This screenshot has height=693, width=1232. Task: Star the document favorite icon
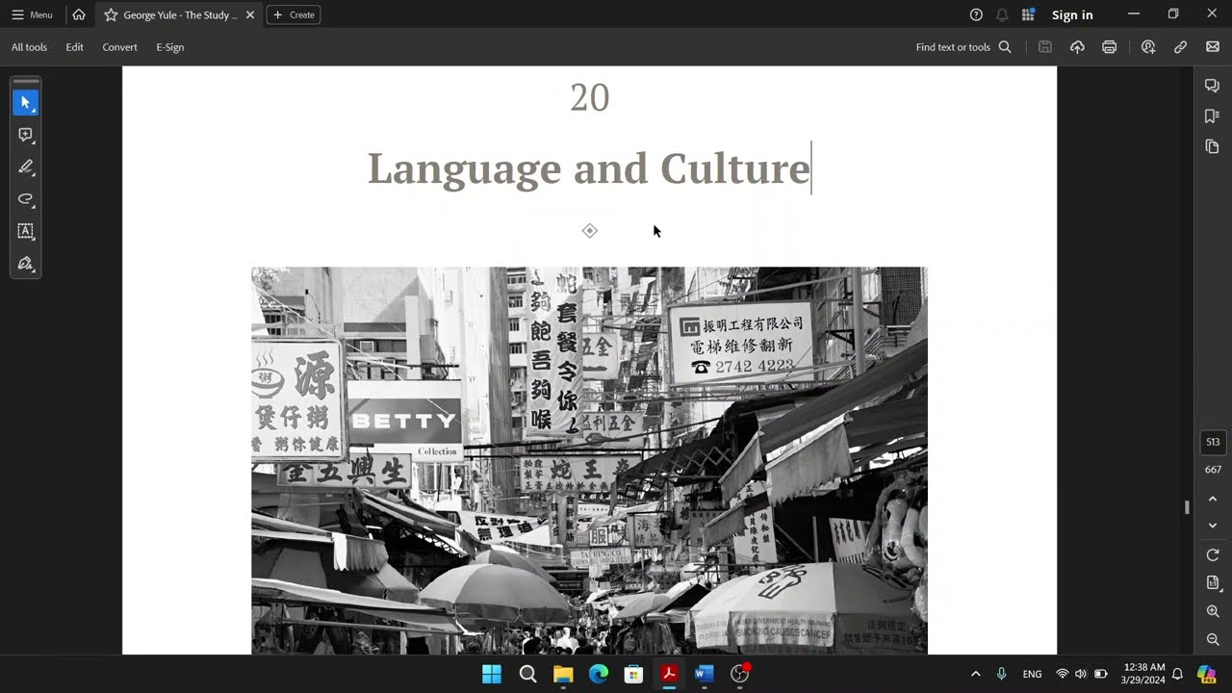coord(111,14)
